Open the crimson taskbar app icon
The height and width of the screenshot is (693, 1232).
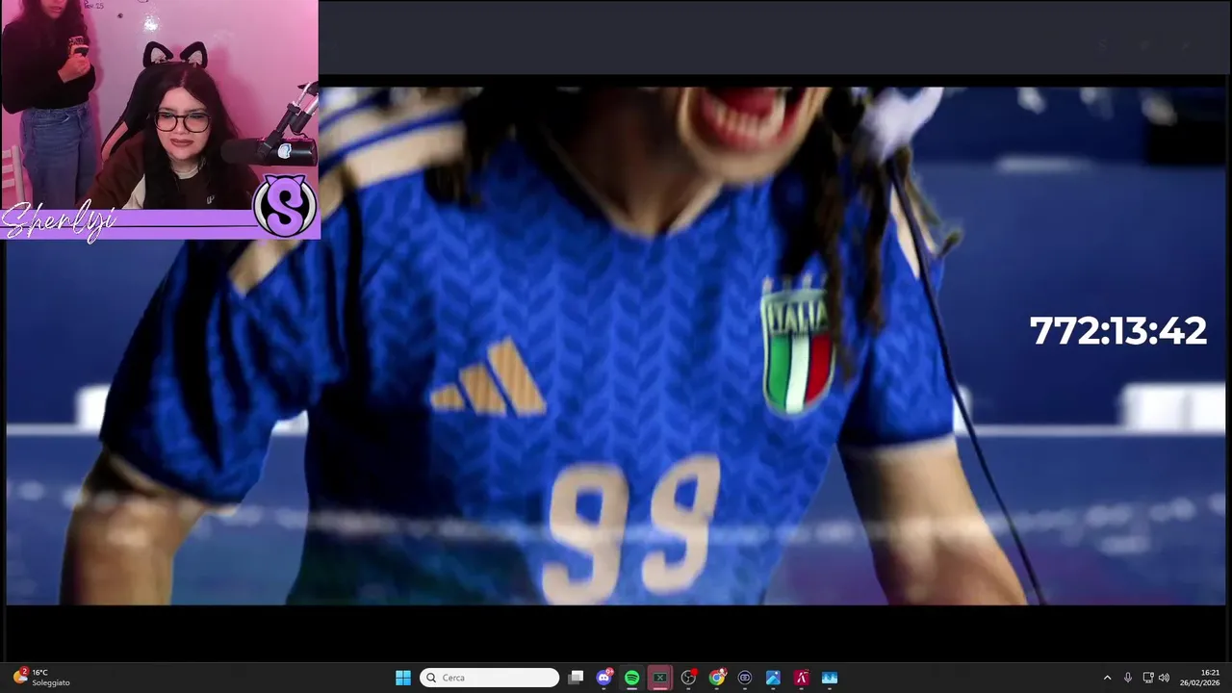click(x=801, y=678)
